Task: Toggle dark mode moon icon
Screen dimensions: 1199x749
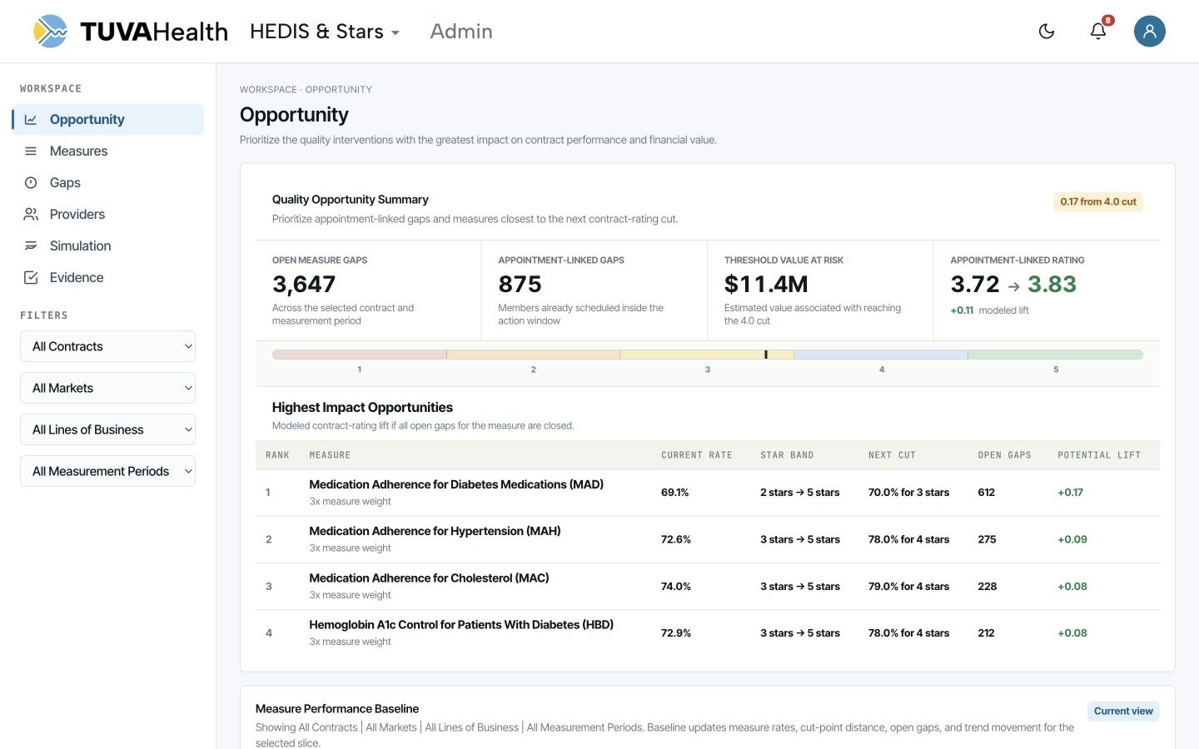Action: pyautogui.click(x=1047, y=32)
